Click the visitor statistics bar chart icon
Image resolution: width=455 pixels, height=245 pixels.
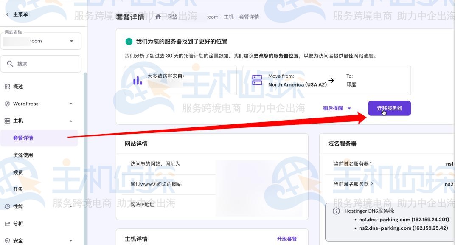click(x=137, y=80)
